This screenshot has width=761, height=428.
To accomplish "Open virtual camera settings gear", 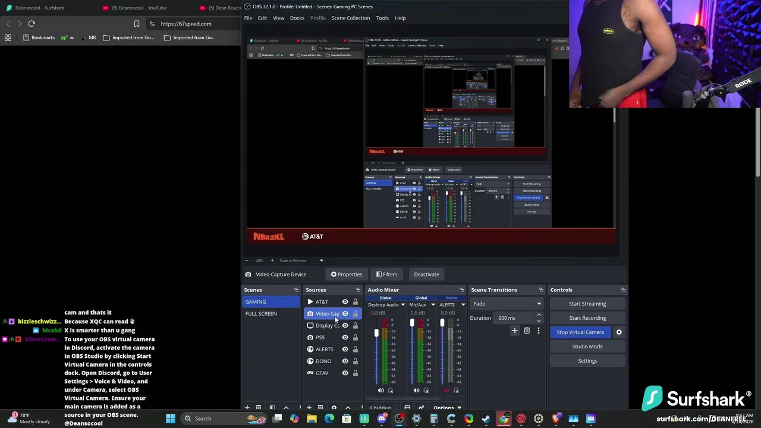I will (619, 332).
